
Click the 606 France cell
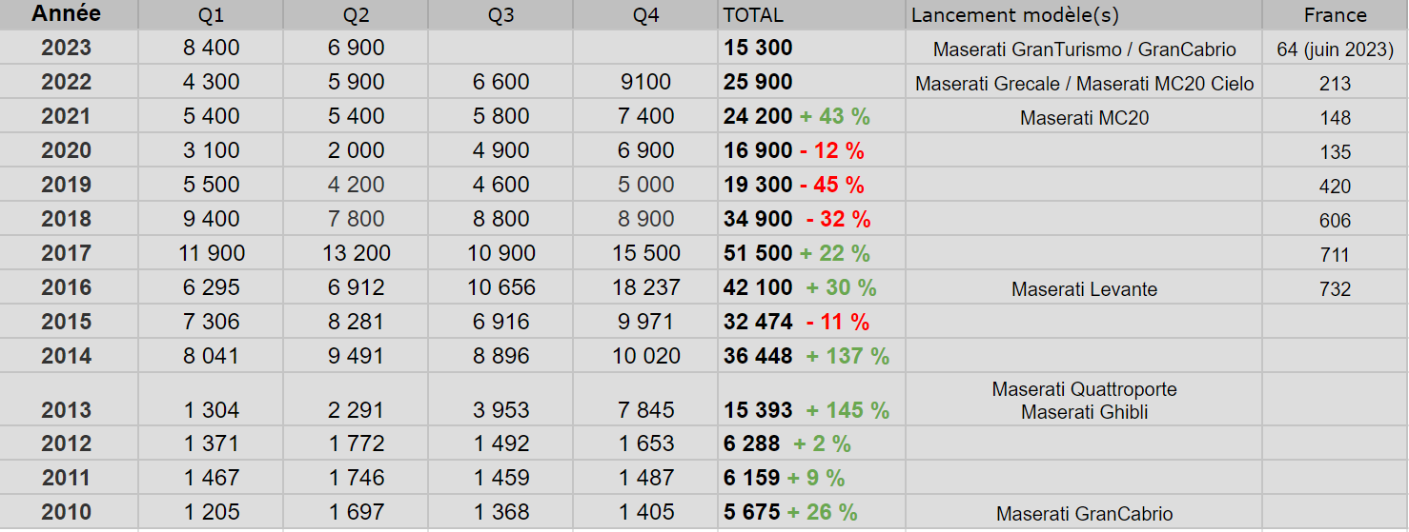(x=1335, y=219)
